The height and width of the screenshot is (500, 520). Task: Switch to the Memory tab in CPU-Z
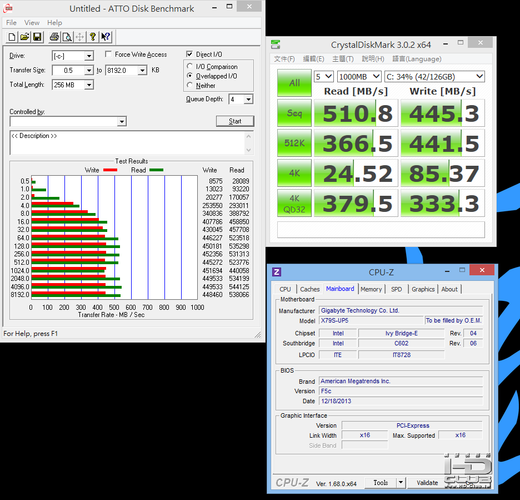[371, 289]
